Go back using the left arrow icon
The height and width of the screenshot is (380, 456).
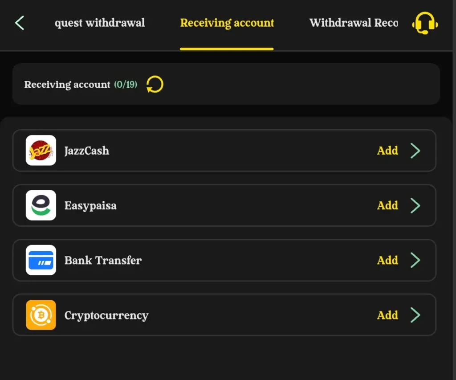tap(20, 23)
